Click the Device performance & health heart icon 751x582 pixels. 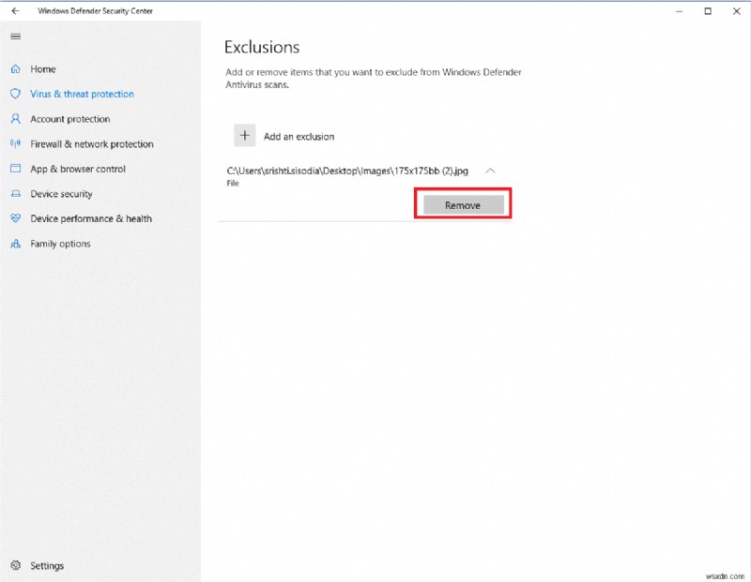click(15, 218)
